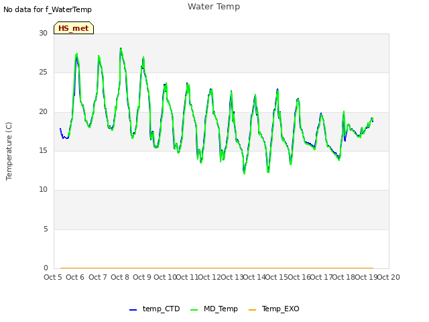Screen dimensions: 429x322
Task: Select the HS_met annotation label
Action: pyautogui.click(x=74, y=28)
